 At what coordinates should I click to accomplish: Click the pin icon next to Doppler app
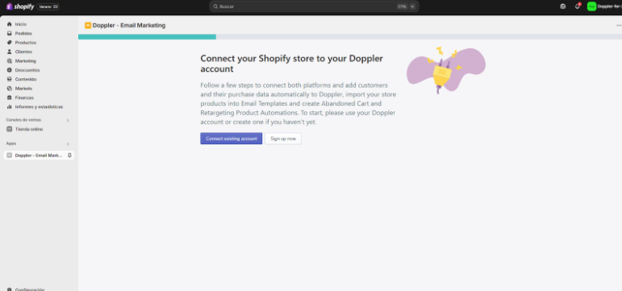click(x=69, y=156)
